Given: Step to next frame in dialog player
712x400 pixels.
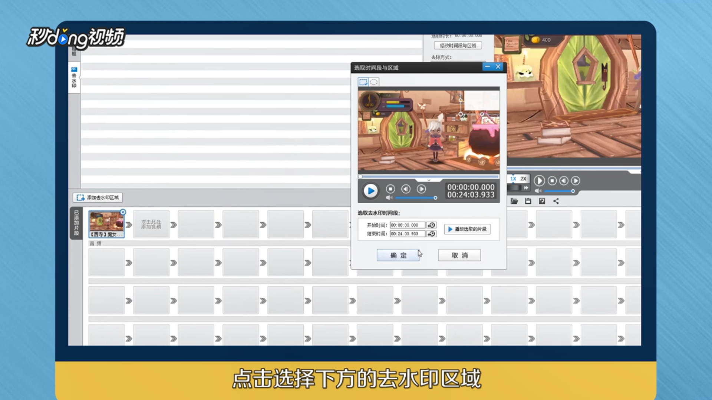Looking at the screenshot, I should pyautogui.click(x=421, y=189).
